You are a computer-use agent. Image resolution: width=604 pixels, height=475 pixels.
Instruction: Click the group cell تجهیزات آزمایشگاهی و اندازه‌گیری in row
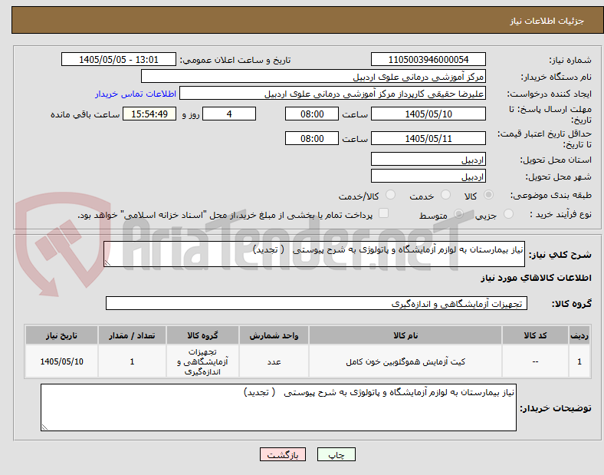pyautogui.click(x=202, y=361)
